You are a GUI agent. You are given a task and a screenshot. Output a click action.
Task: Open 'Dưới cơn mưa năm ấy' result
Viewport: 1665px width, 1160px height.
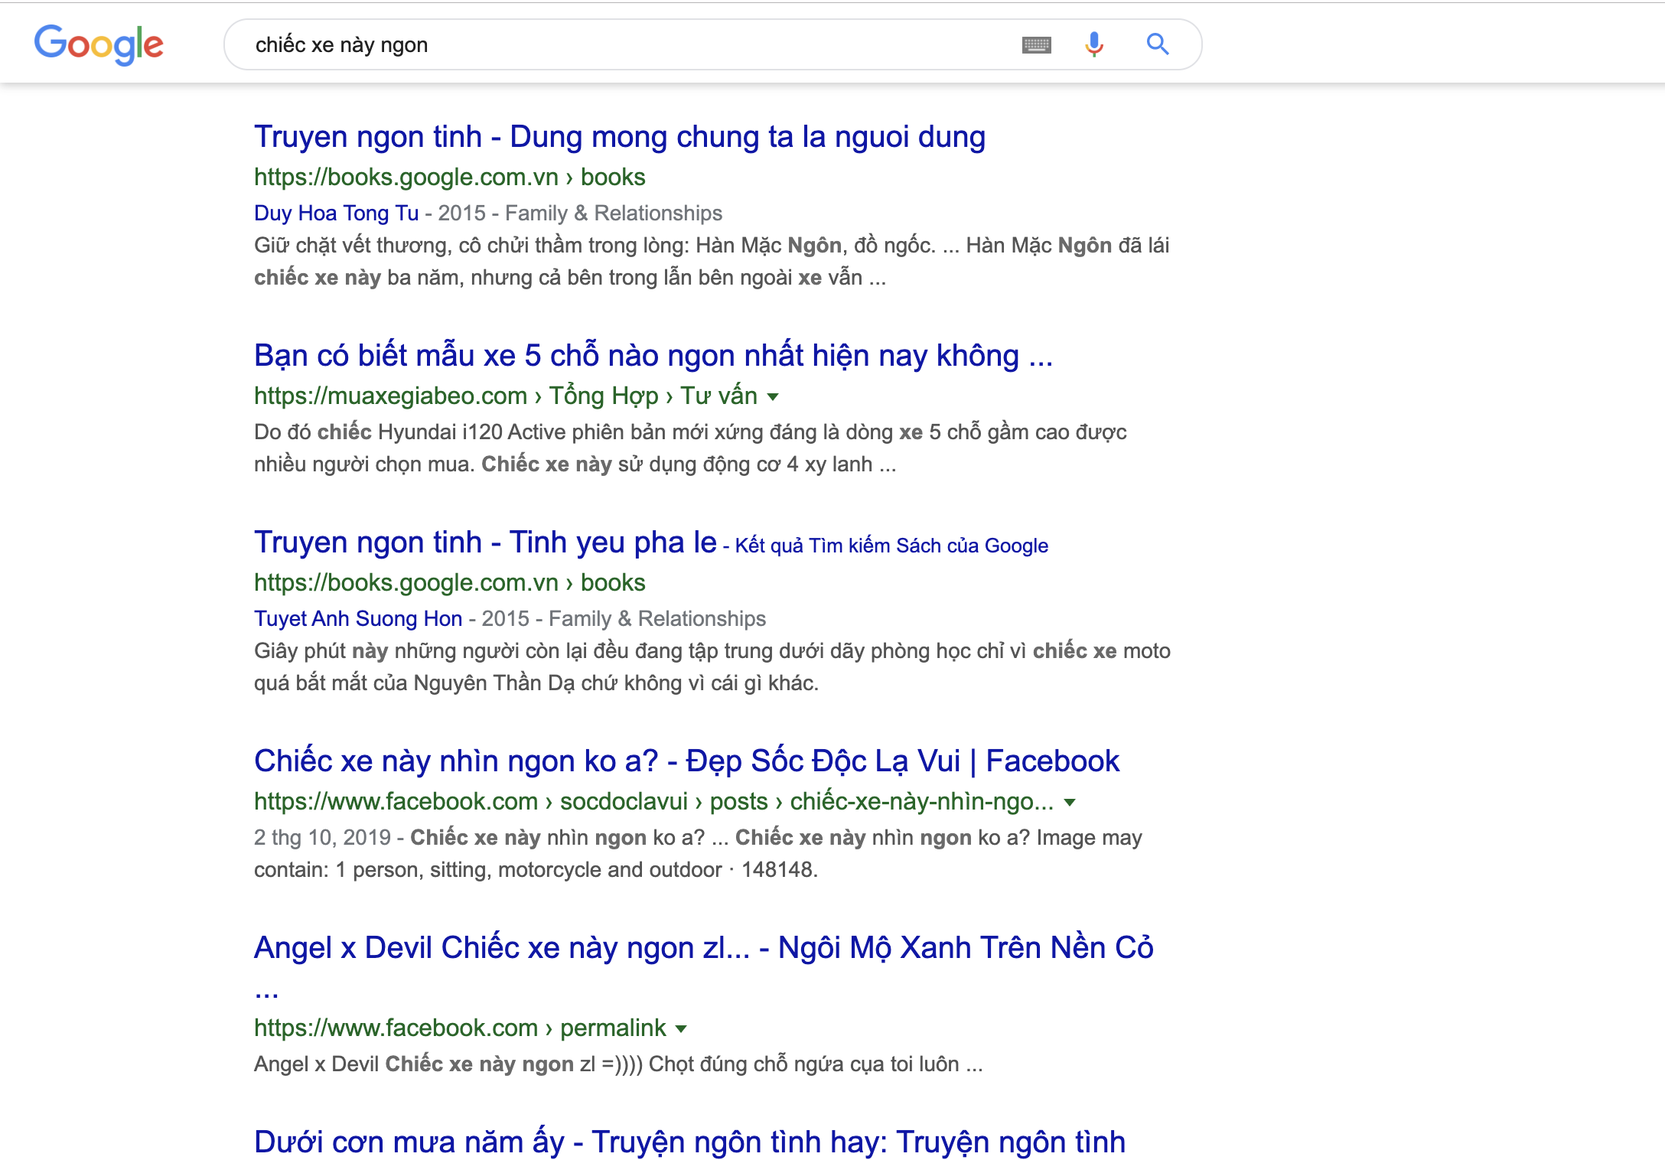tap(689, 1142)
